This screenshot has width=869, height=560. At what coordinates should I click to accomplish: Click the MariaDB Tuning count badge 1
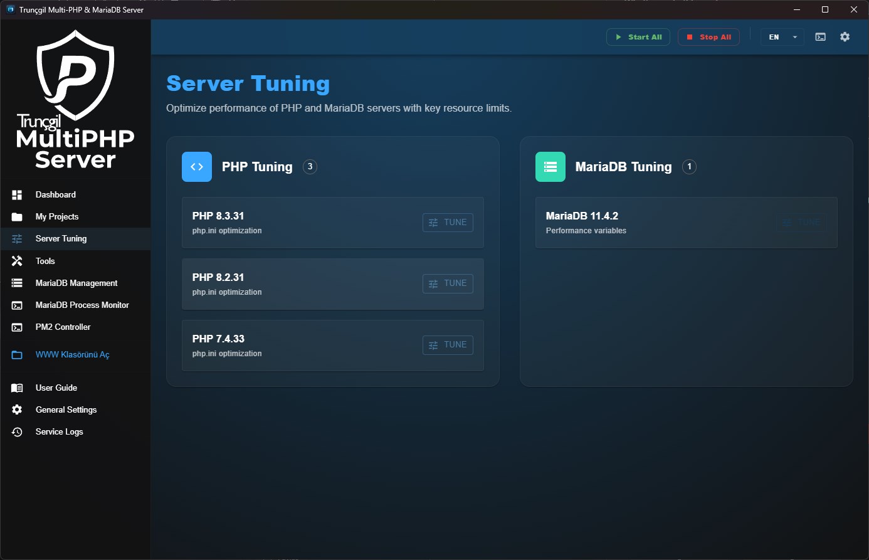[689, 167]
